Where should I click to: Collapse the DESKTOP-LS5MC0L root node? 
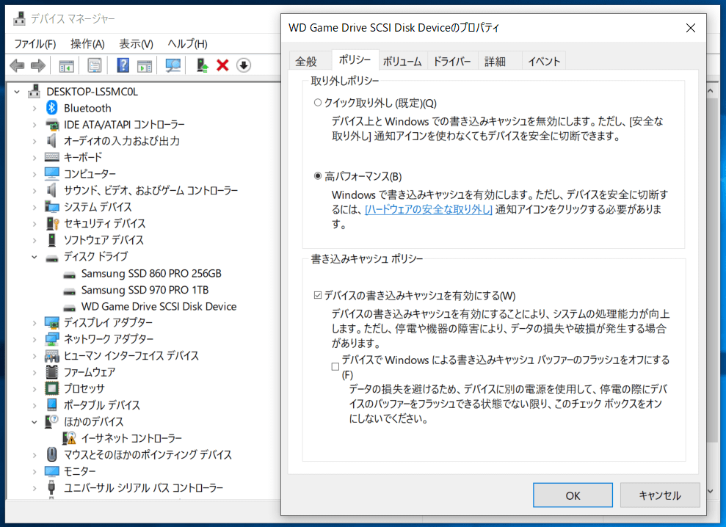coord(17,92)
